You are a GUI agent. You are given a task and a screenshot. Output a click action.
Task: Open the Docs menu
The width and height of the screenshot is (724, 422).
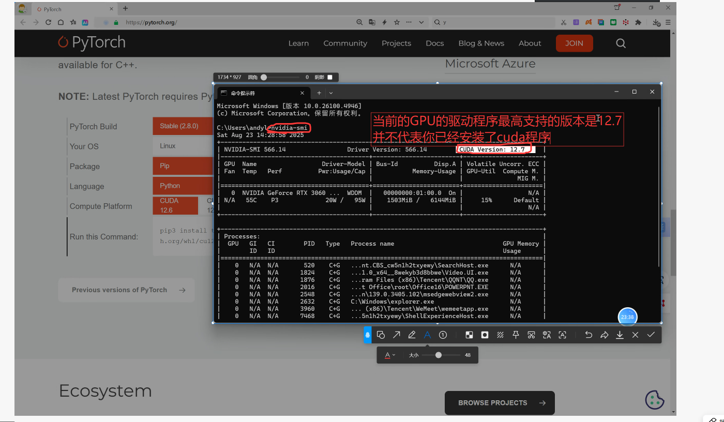(434, 43)
